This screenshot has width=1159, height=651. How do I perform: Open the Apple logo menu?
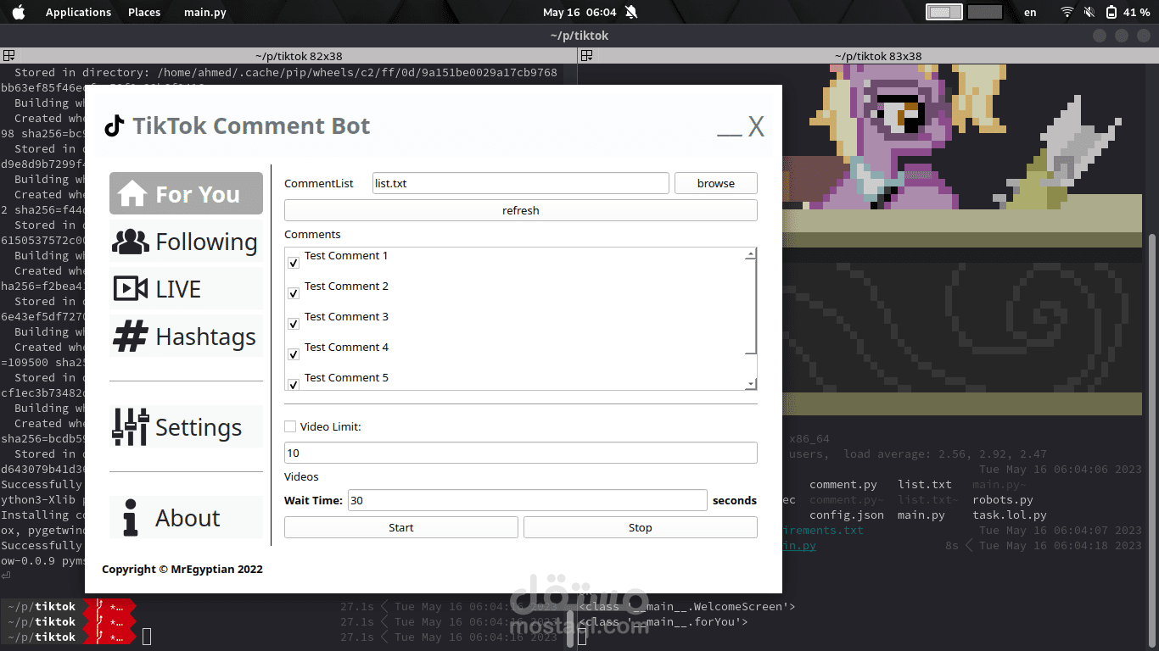coord(19,12)
